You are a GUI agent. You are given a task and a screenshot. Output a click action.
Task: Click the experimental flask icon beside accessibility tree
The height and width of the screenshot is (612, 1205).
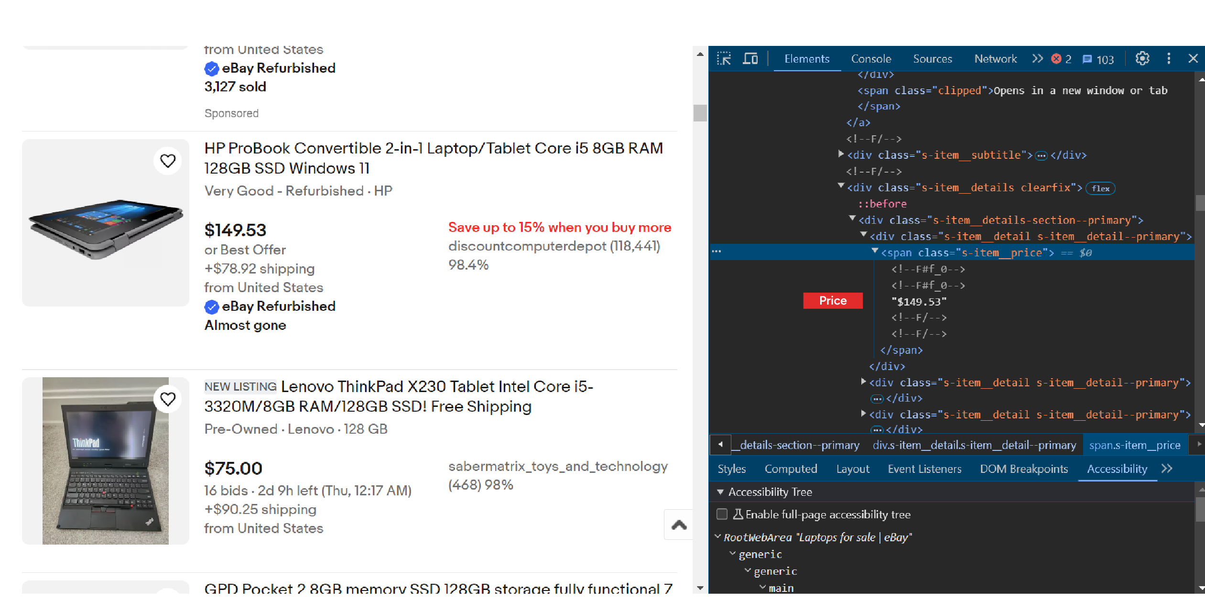[738, 514]
